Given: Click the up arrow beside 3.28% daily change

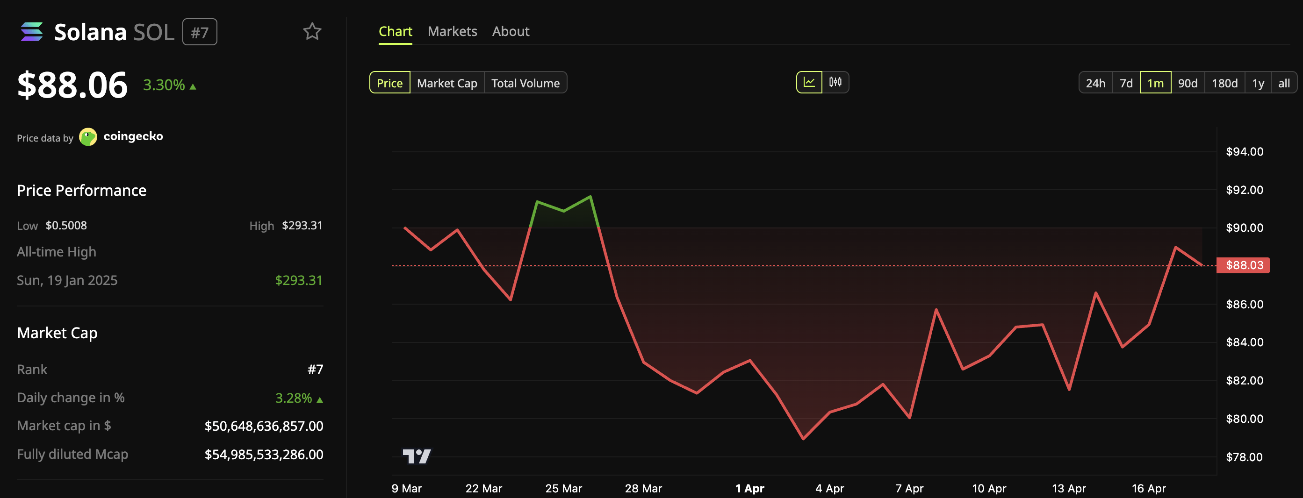Looking at the screenshot, I should 320,400.
